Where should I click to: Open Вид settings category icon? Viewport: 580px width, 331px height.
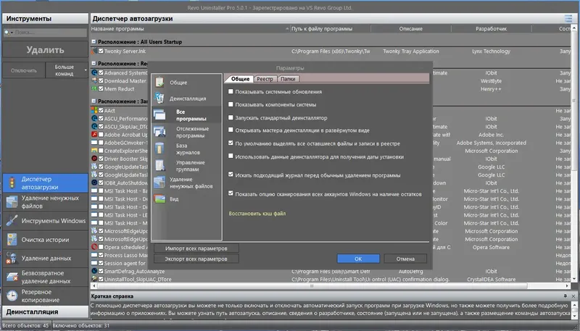[x=159, y=198]
